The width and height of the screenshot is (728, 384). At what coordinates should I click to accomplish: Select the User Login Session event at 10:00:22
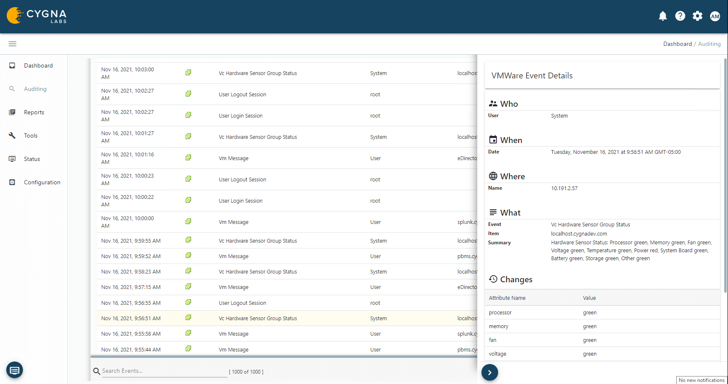coord(240,201)
